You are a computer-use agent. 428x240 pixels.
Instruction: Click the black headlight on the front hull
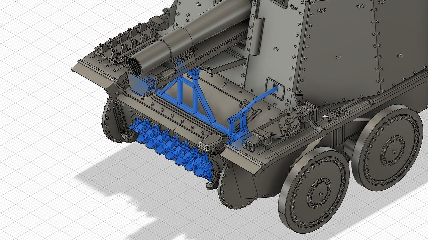click(211, 144)
